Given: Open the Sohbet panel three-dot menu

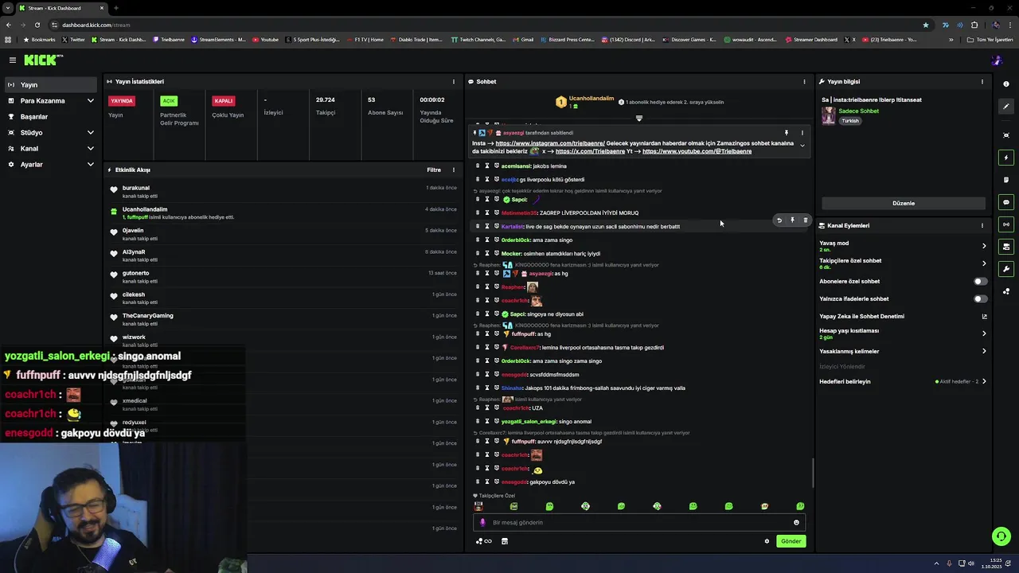Looking at the screenshot, I should coord(804,81).
